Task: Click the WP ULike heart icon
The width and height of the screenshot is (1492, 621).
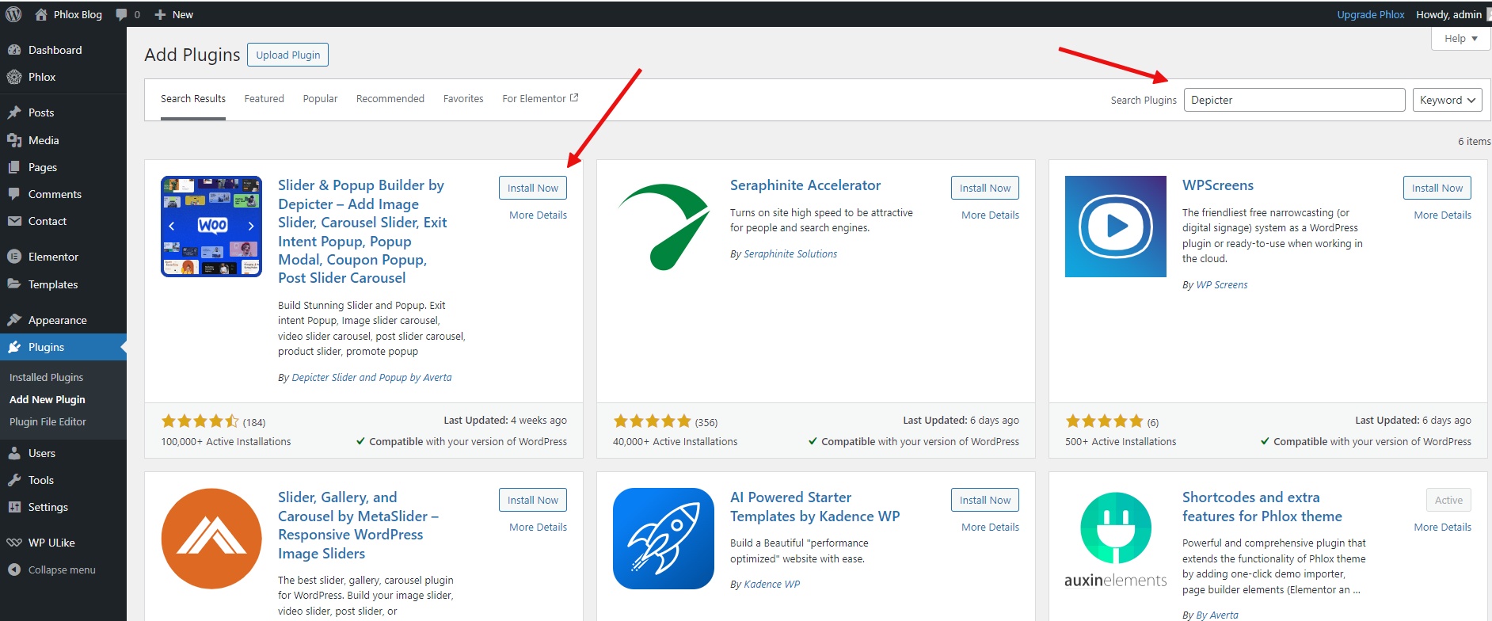Action: pyautogui.click(x=14, y=543)
